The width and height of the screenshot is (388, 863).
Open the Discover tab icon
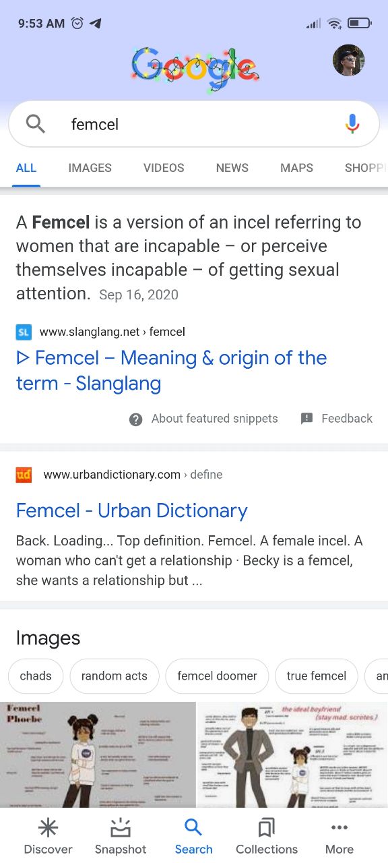point(48,827)
